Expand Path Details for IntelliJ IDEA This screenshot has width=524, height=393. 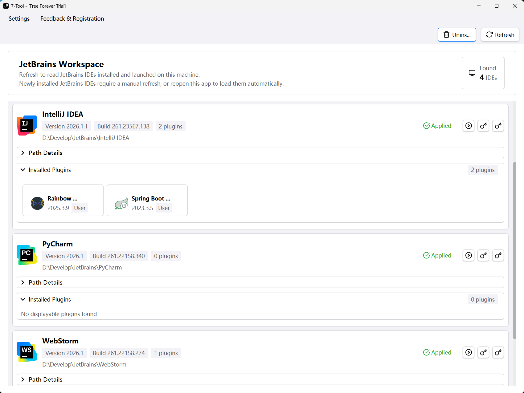tap(260, 153)
